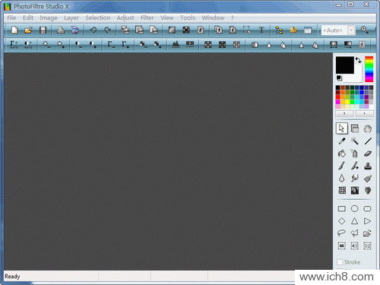Open the Filter menu
This screenshot has width=380, height=285.
[x=147, y=17]
